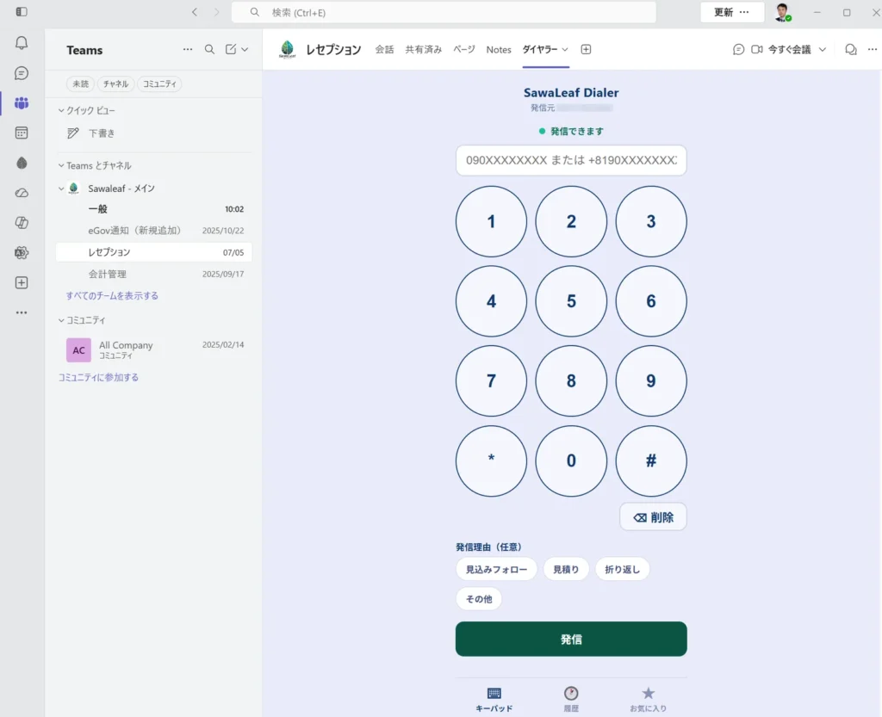Open the conversation pane icon at top right
882x717 pixels.
tap(850, 49)
